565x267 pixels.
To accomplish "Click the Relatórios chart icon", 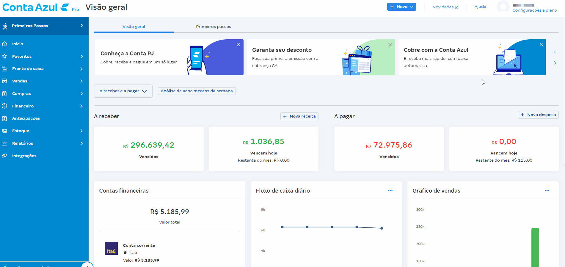I will tap(4, 143).
